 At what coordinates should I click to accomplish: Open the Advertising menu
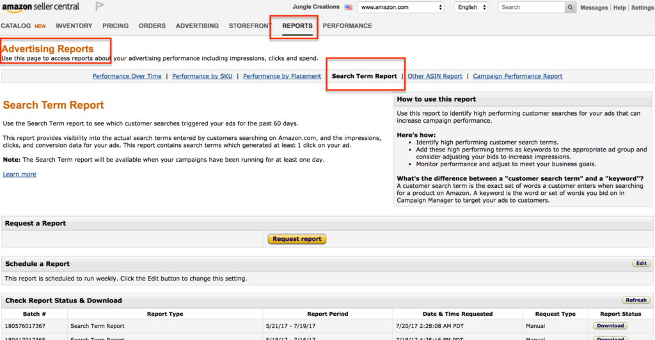click(x=197, y=26)
